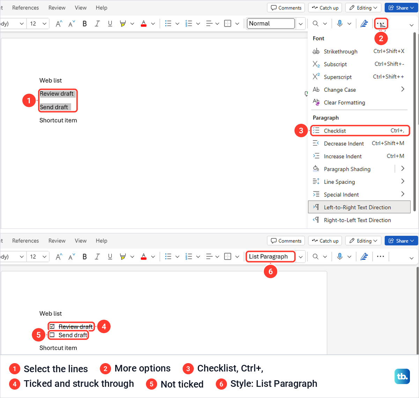The height and width of the screenshot is (398, 419).
Task: Select Checklist in the Paragraph section
Action: click(x=360, y=131)
